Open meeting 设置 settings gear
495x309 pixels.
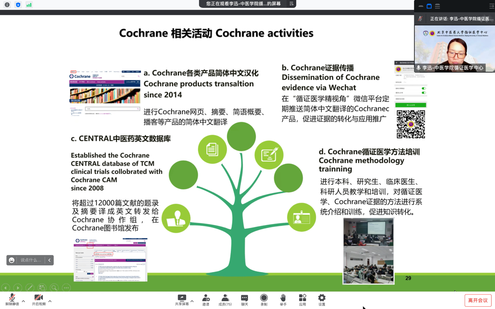coord(322,299)
